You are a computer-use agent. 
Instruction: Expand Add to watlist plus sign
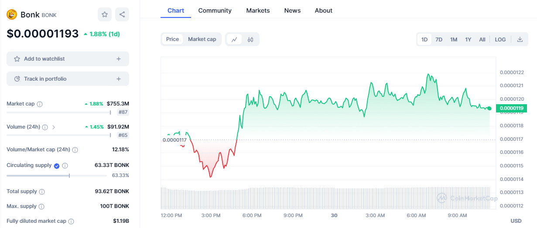(x=119, y=59)
